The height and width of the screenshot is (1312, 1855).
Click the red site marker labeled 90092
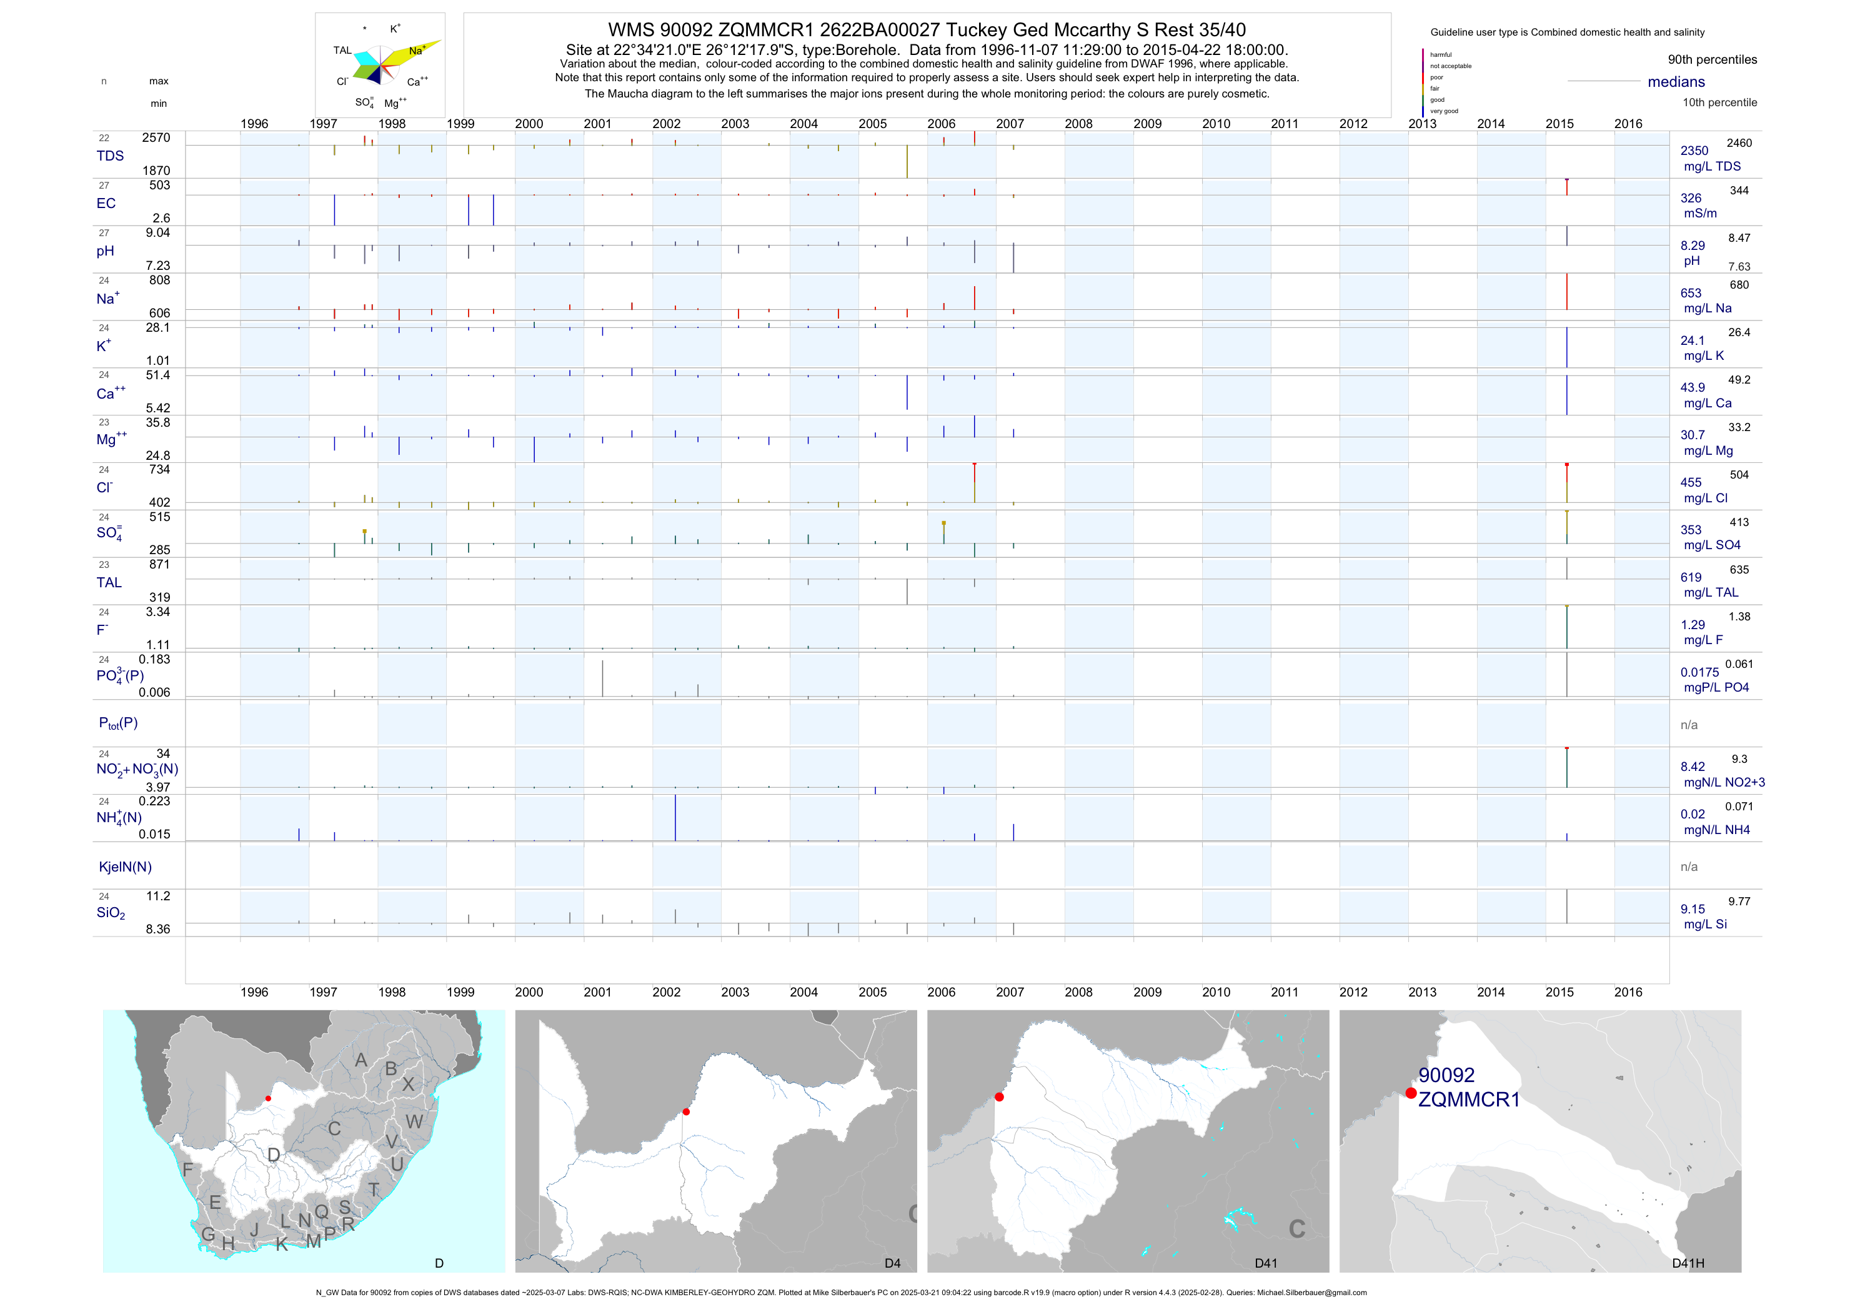1411,1093
